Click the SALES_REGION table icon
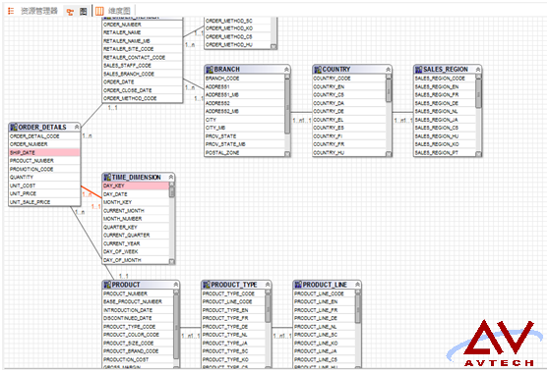The height and width of the screenshot is (372, 549). (x=418, y=69)
